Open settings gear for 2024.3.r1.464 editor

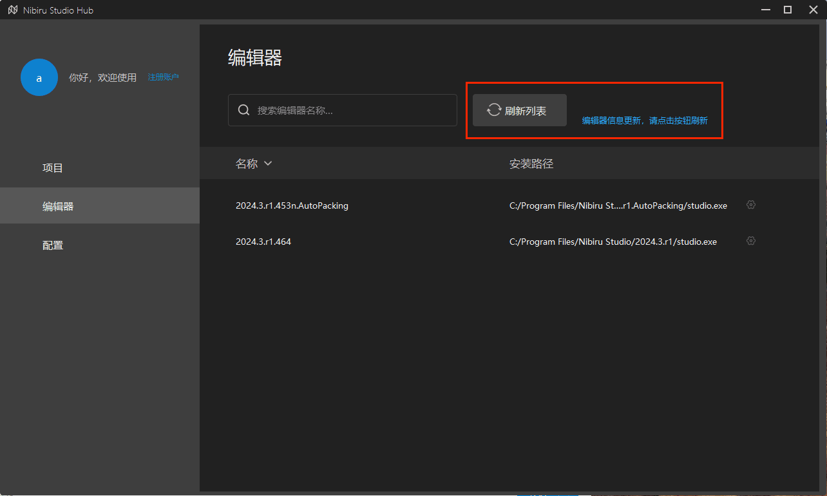click(750, 241)
